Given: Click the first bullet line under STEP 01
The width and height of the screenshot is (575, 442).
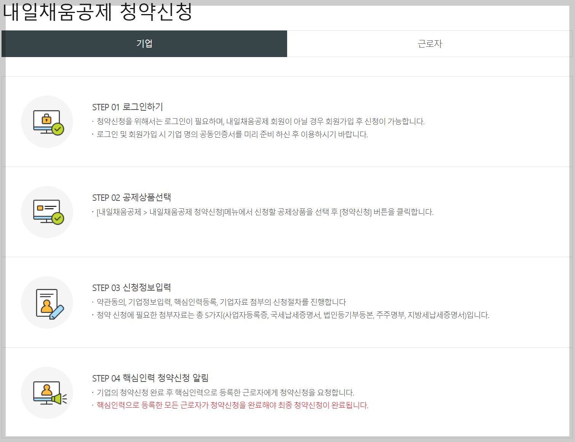Looking at the screenshot, I should pos(260,122).
